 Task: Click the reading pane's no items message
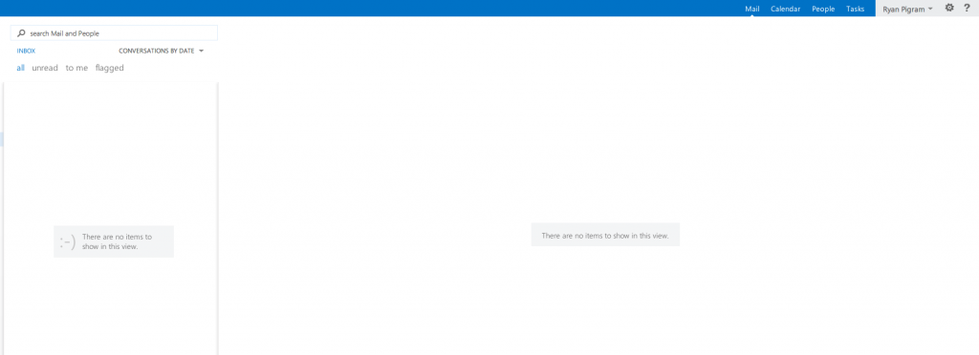(605, 236)
